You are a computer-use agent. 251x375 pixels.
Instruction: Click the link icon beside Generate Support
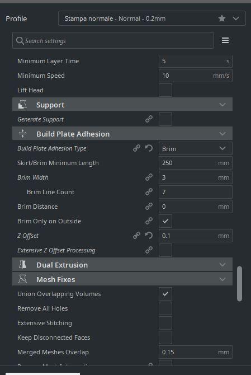(x=149, y=119)
